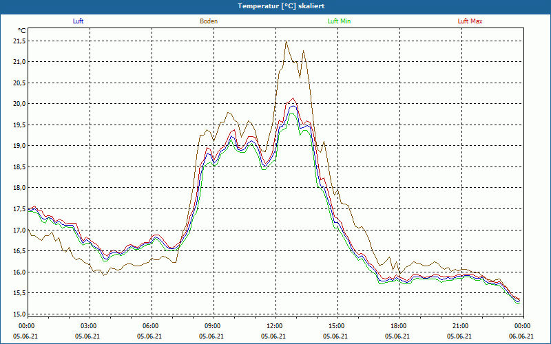Screen dimensions: 551x344
Task: Click the 21,0 y-axis value
Action: pos(19,62)
